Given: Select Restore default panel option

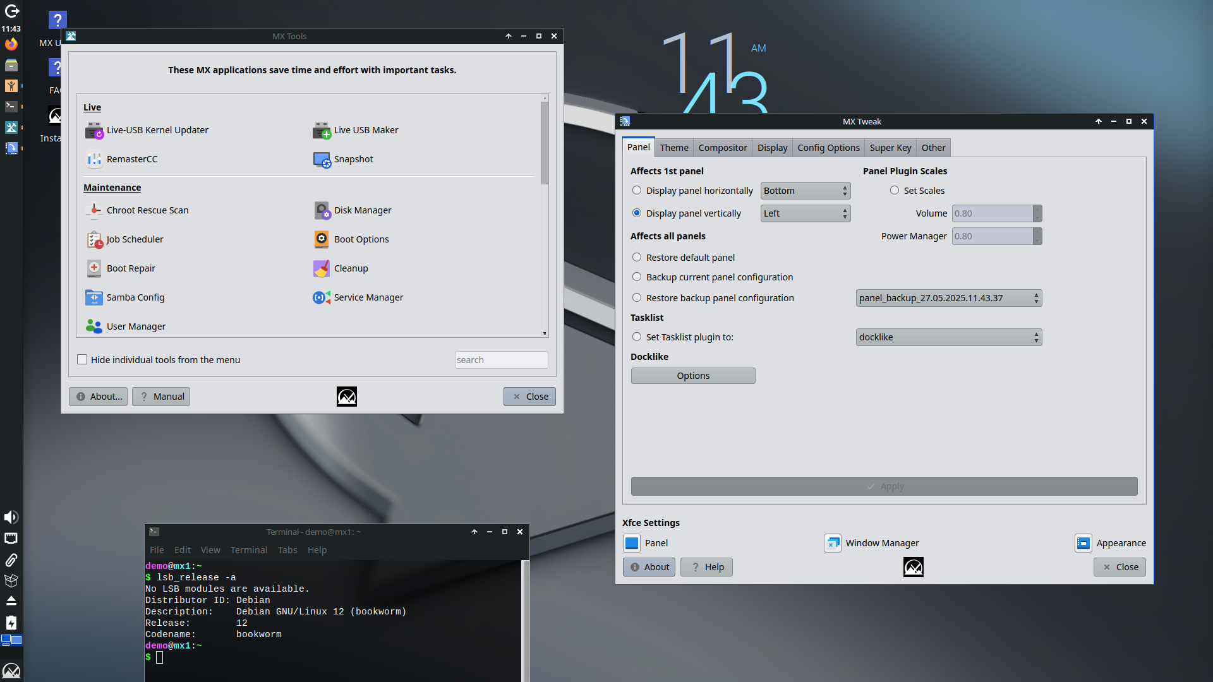Looking at the screenshot, I should pyautogui.click(x=637, y=258).
